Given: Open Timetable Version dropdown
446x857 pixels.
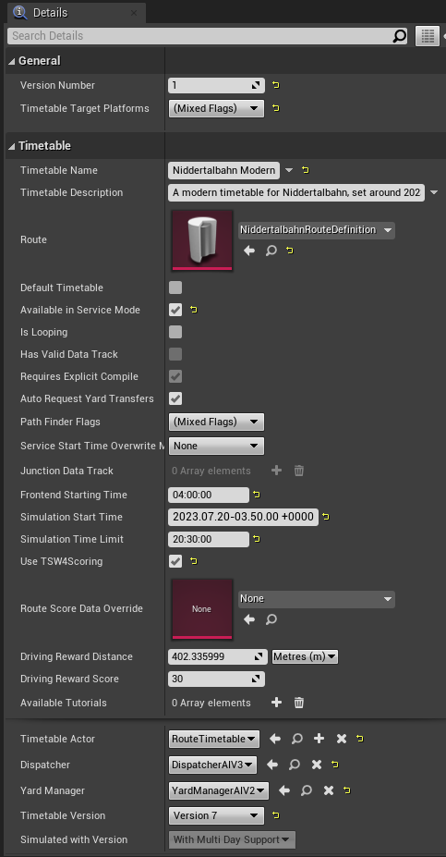Looking at the screenshot, I should (x=216, y=815).
